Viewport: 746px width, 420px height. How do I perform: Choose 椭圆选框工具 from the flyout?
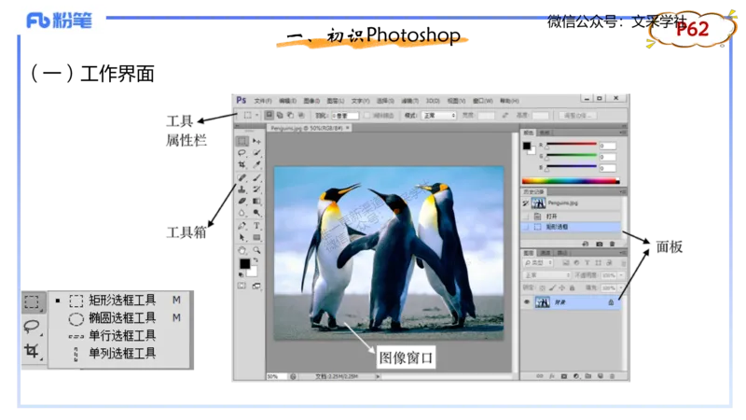(121, 318)
